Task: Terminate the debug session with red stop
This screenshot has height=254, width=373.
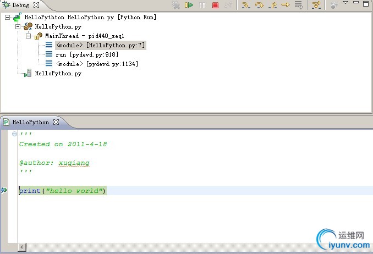Action: click(x=215, y=5)
